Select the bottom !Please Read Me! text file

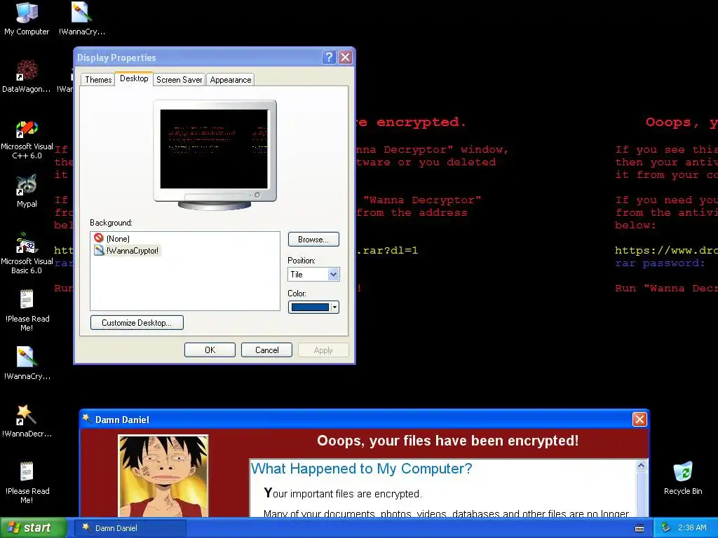click(x=27, y=483)
